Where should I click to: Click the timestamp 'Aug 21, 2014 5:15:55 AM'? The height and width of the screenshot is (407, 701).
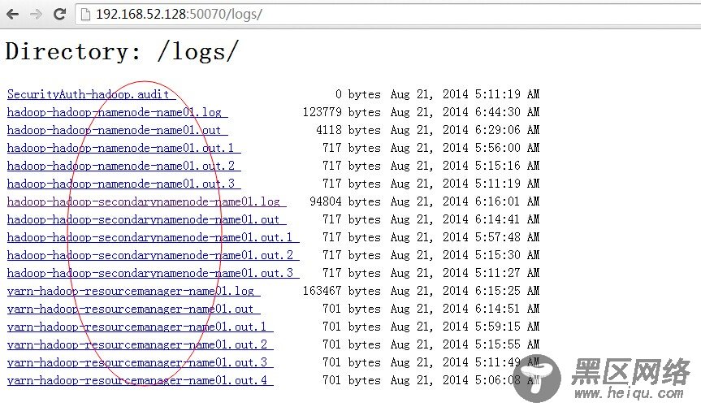pyautogui.click(x=465, y=344)
